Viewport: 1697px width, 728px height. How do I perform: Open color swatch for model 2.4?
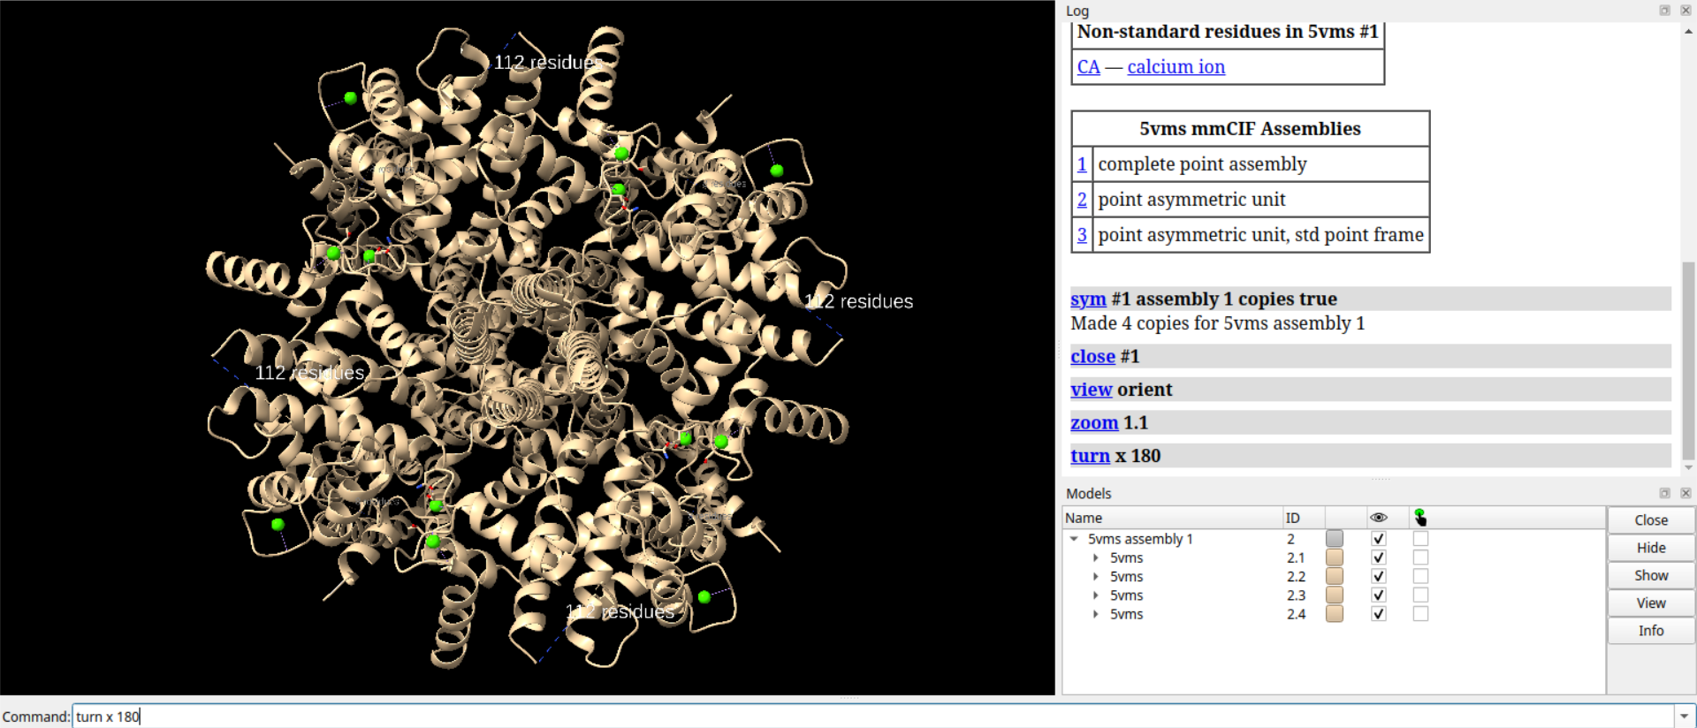tap(1335, 614)
